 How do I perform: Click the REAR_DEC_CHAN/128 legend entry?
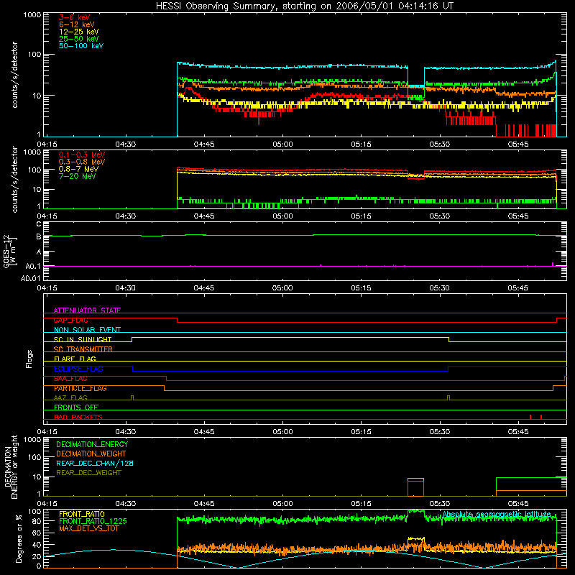coord(95,463)
